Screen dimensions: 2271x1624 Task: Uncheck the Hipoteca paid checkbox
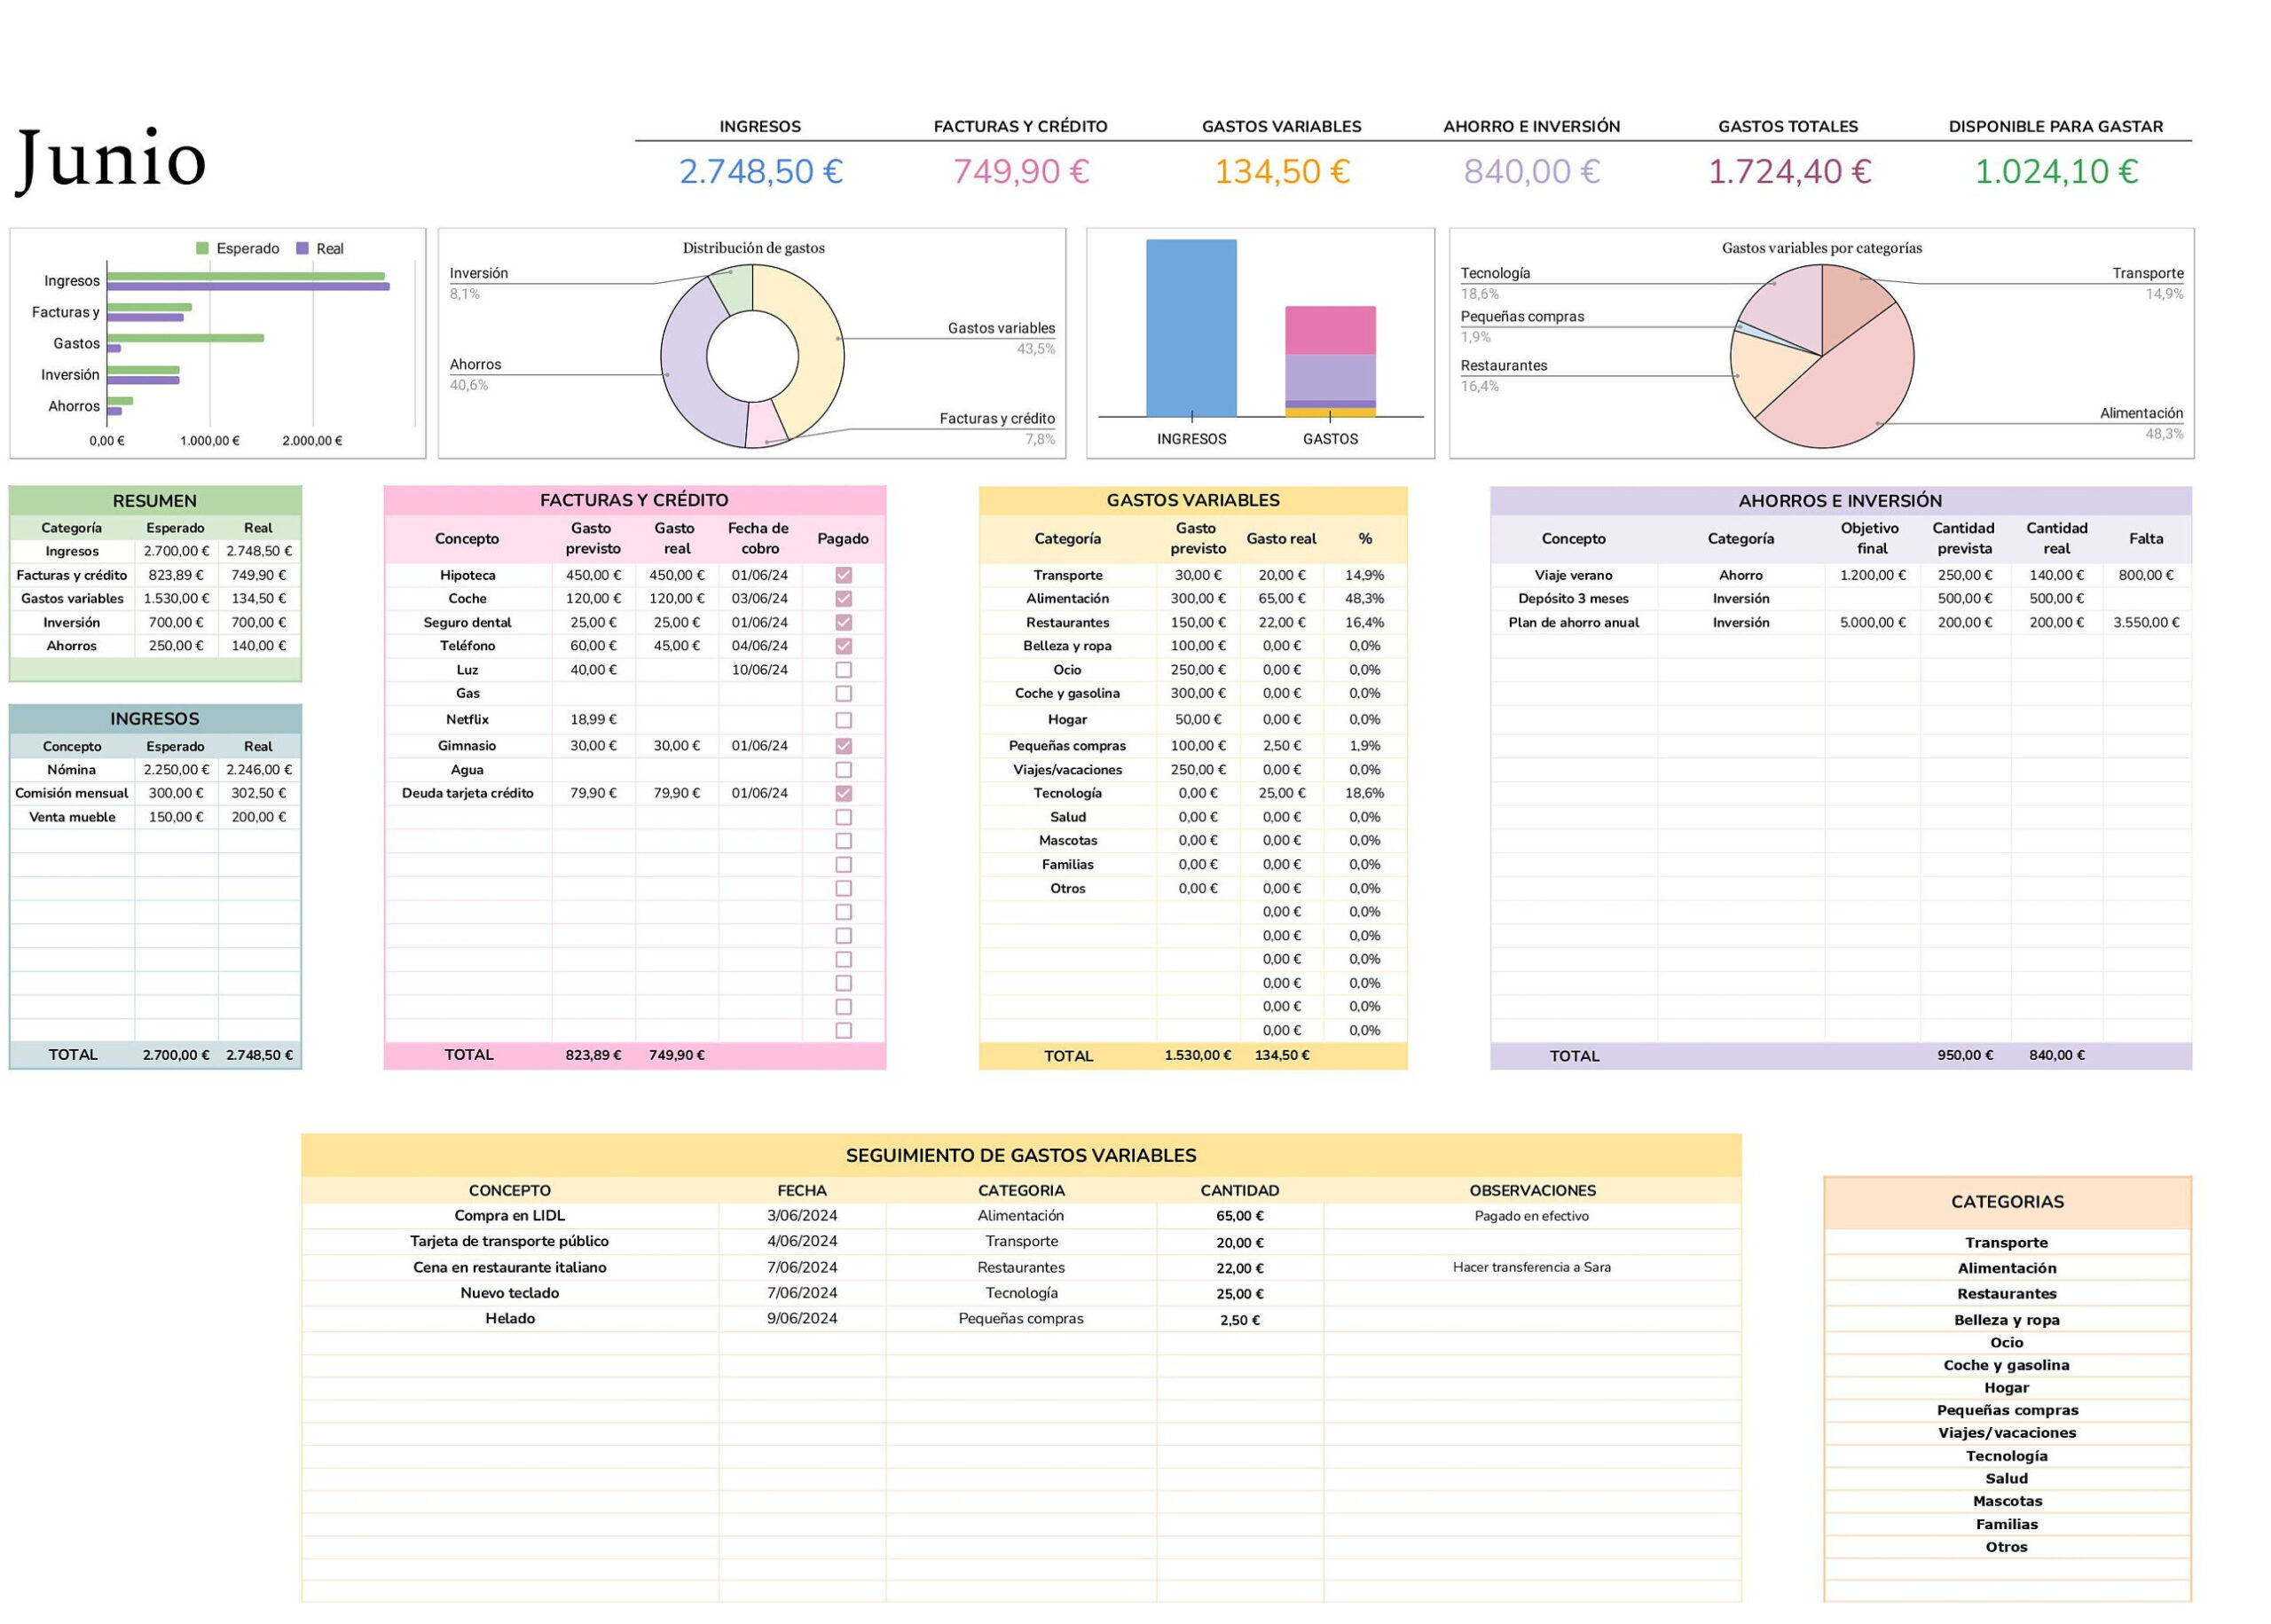(x=843, y=575)
